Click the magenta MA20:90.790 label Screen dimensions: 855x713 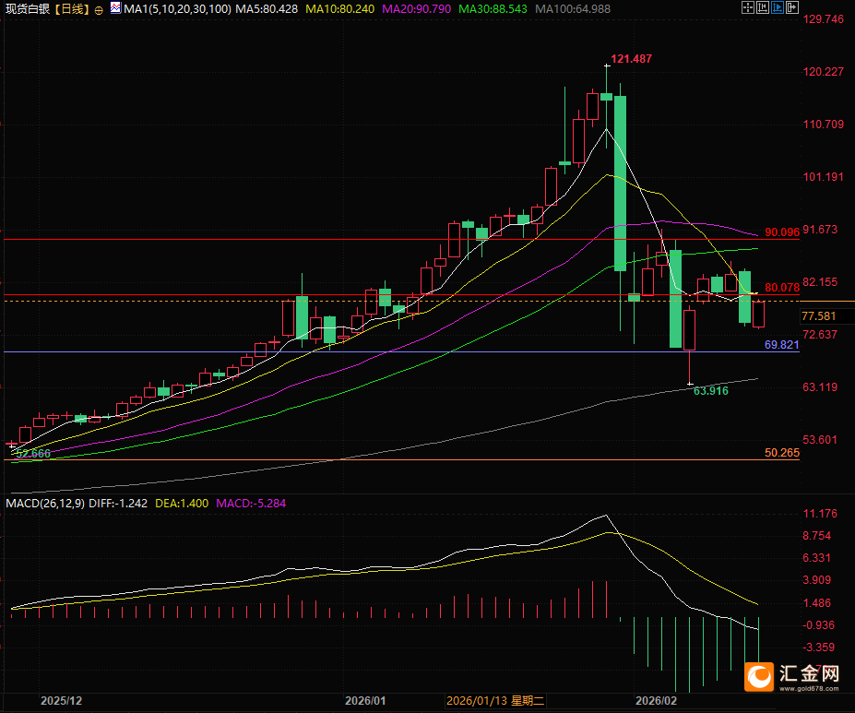point(417,8)
